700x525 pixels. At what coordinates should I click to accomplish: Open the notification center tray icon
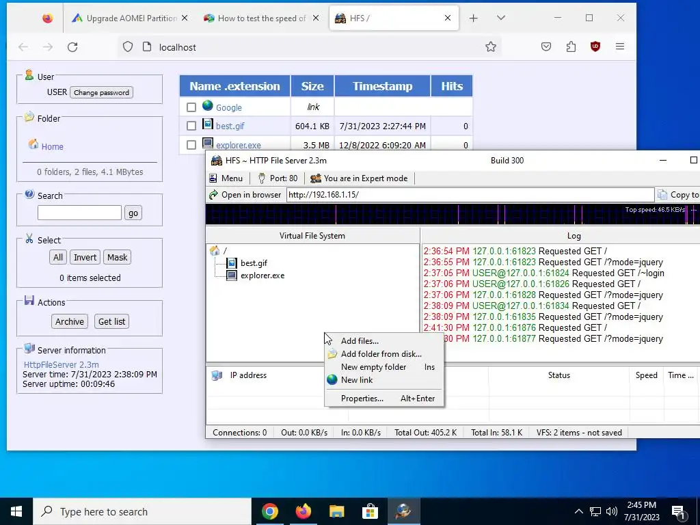[x=678, y=511]
